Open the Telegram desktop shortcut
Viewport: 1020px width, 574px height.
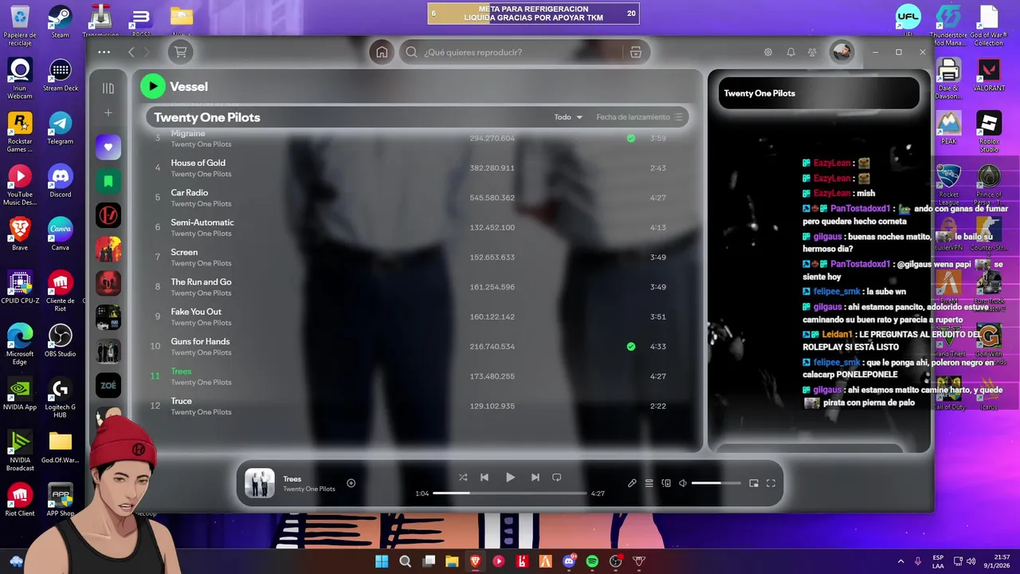click(61, 128)
